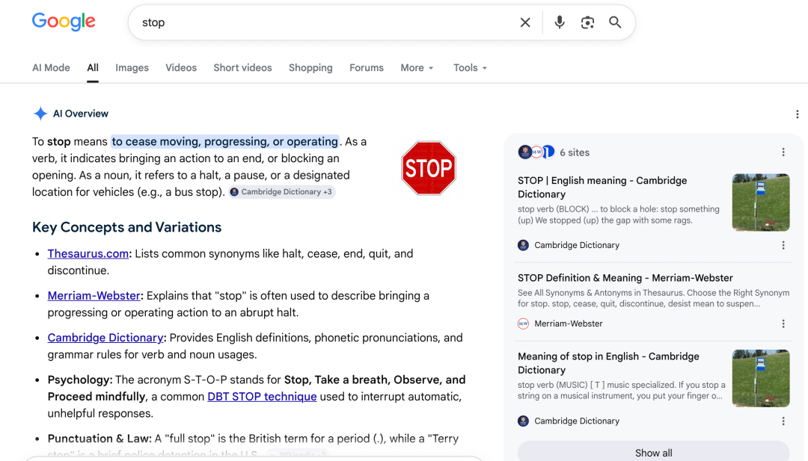Click the red STOP sign image
This screenshot has width=808, height=461.
[429, 168]
